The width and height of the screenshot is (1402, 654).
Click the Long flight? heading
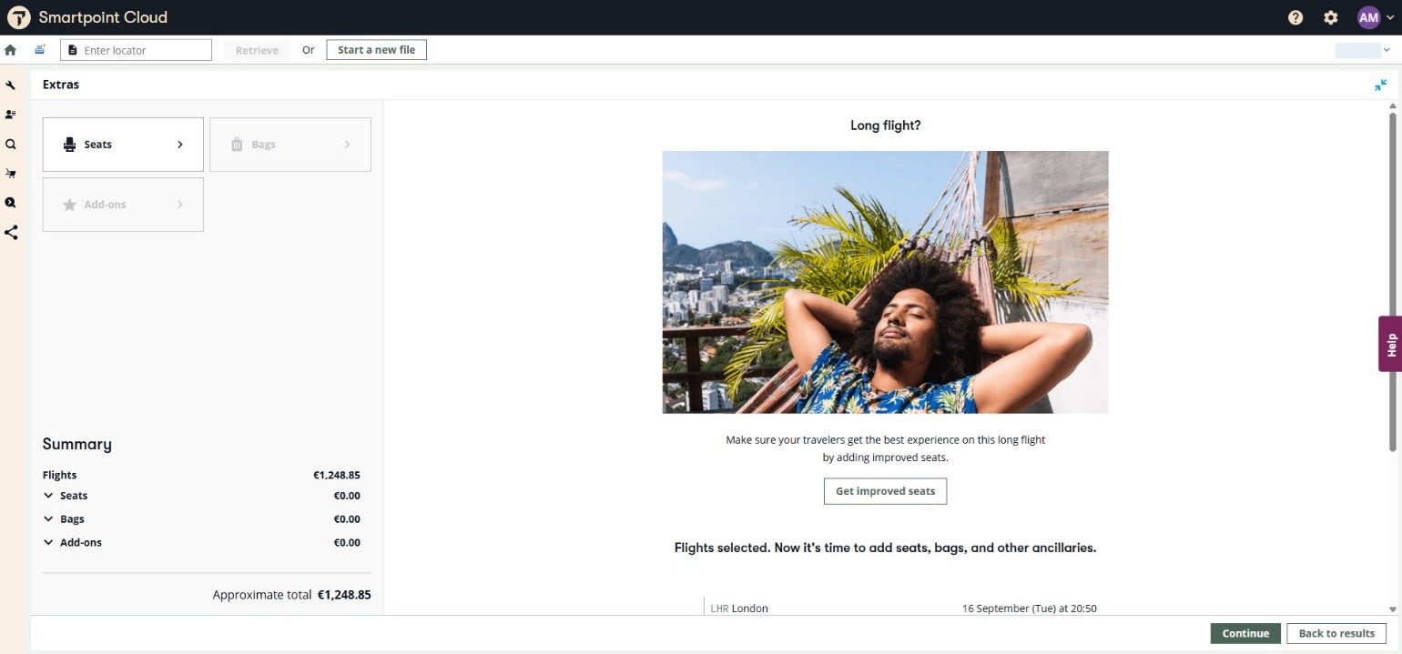[x=885, y=126]
